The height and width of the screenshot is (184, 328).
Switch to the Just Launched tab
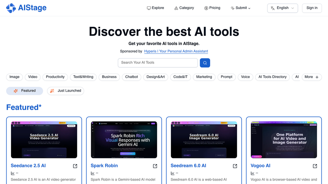point(66,91)
